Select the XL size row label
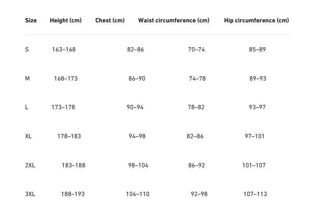Screen dimensions: 309x218 [28, 136]
